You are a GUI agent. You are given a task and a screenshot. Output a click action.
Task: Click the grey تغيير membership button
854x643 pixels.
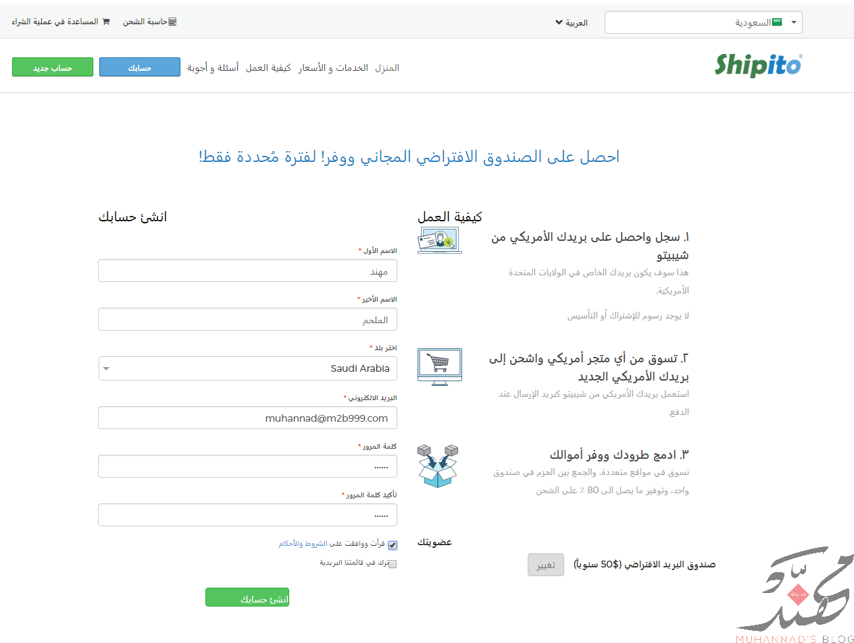546,565
